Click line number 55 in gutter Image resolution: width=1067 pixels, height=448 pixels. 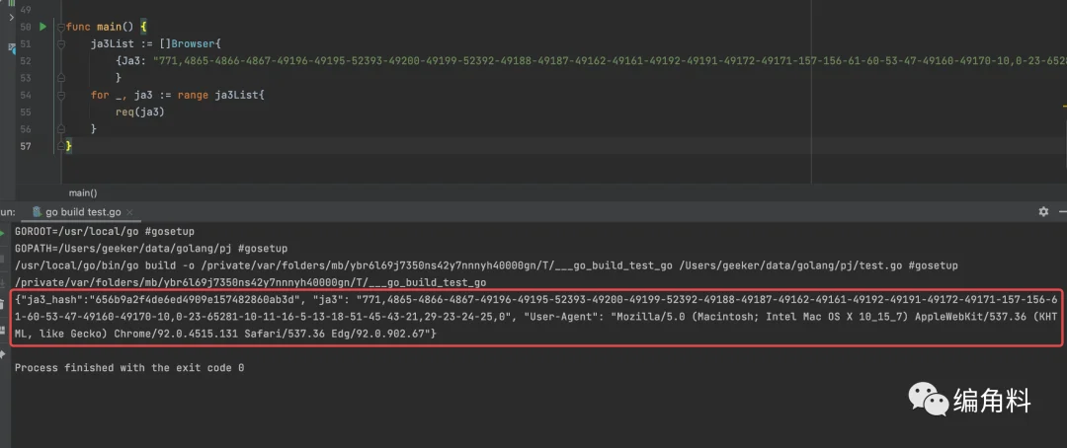click(x=26, y=112)
